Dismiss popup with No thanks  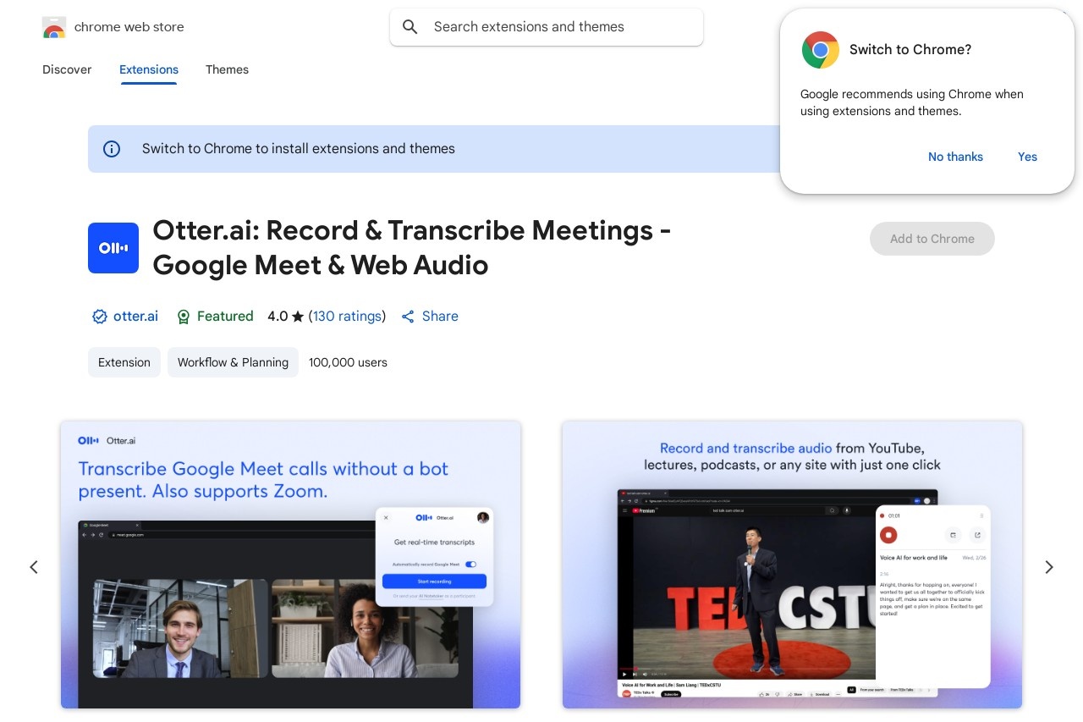pos(955,157)
